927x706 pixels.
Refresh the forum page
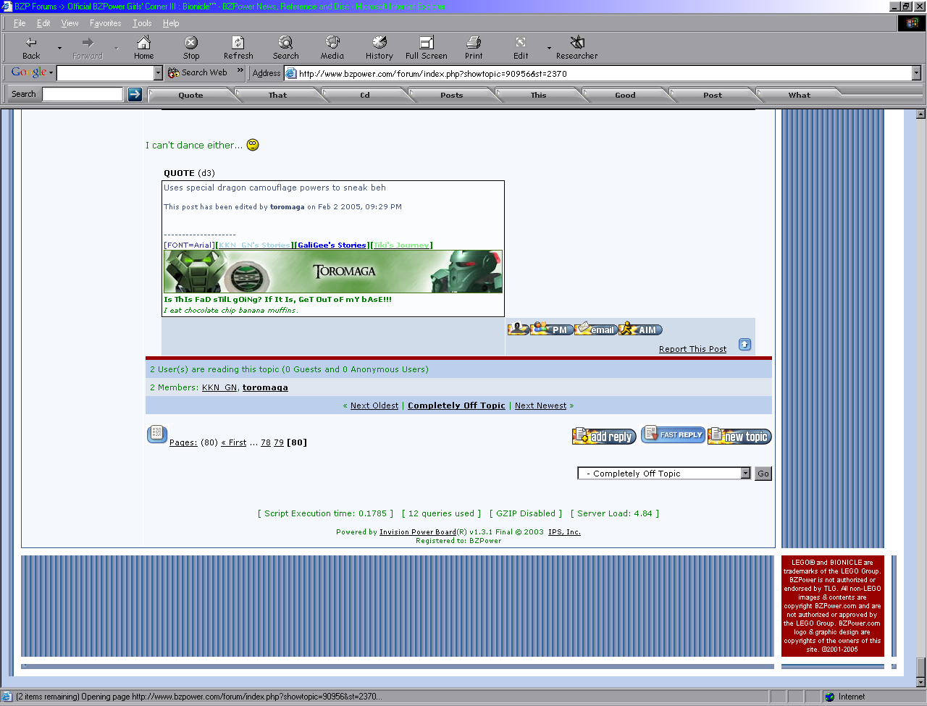coord(238,47)
